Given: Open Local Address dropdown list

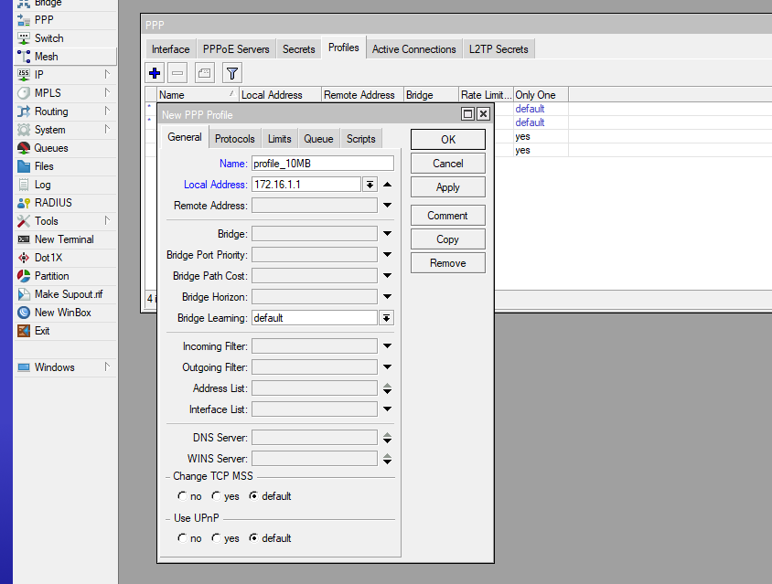Looking at the screenshot, I should (x=370, y=185).
